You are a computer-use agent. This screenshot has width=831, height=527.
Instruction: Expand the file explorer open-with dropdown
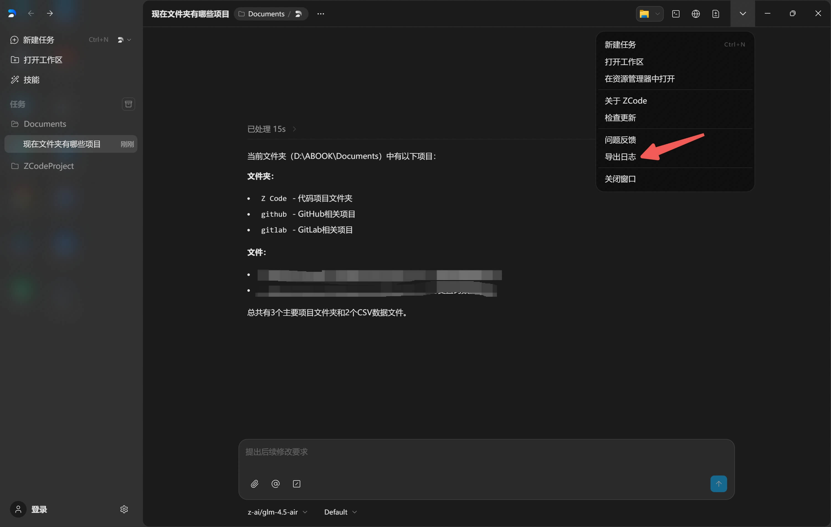tap(657, 14)
